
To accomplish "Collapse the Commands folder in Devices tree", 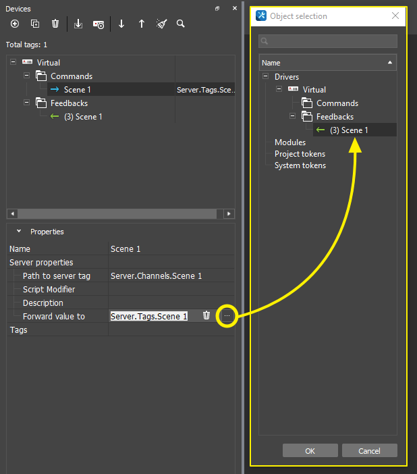I will point(27,76).
